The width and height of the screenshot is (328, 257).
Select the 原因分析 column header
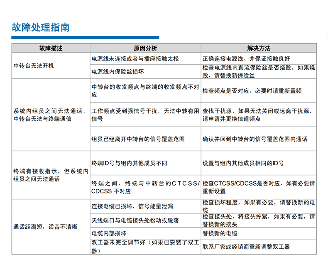click(x=145, y=48)
